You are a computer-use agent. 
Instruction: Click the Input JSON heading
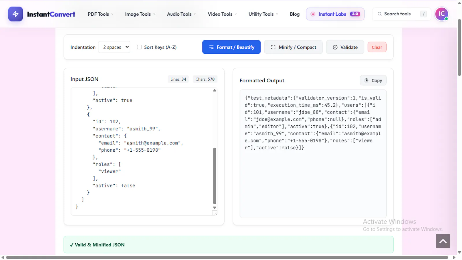[x=84, y=79]
